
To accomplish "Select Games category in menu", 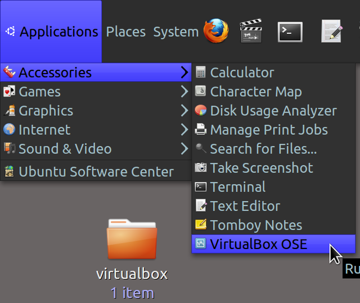I will click(x=96, y=91).
